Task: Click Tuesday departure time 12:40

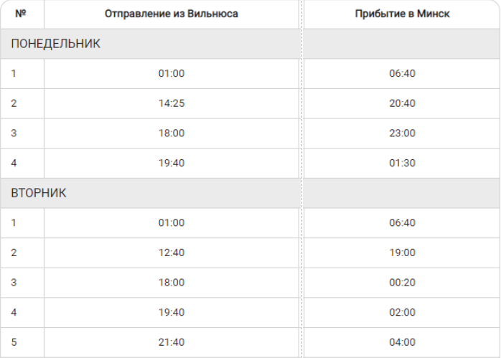Action: [x=172, y=253]
